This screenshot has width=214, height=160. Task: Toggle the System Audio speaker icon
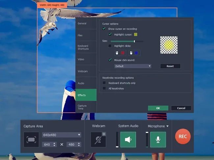click(128, 140)
